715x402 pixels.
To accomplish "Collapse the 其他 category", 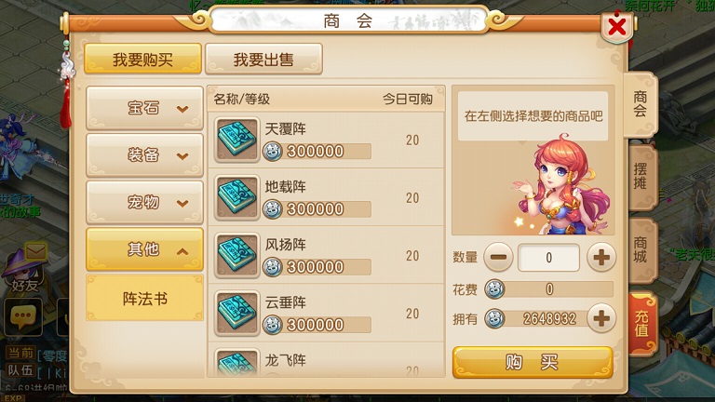I will click(x=144, y=249).
